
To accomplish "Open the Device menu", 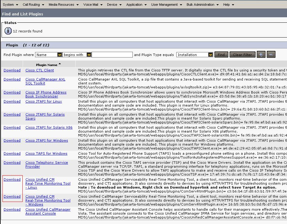I will tap(114, 5).
